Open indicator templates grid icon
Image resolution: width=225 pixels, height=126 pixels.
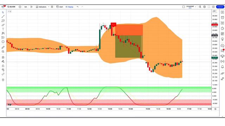(52, 7)
